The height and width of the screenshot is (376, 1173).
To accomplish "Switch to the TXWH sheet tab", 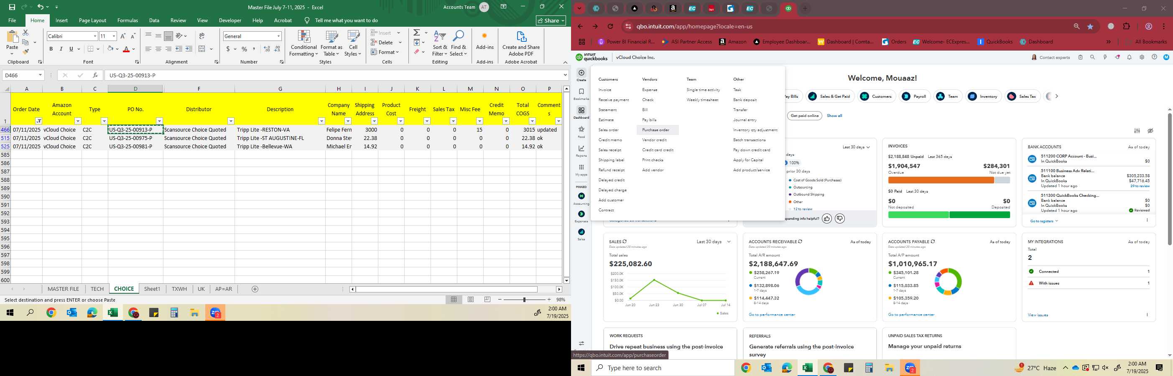I will coord(179,289).
